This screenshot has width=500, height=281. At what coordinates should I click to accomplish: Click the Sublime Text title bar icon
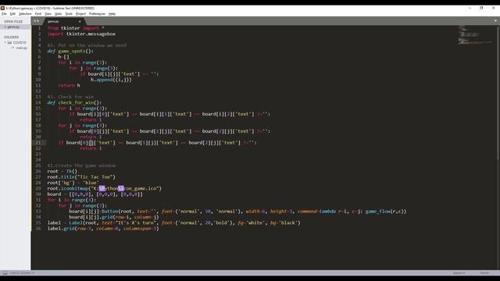tap(2, 8)
